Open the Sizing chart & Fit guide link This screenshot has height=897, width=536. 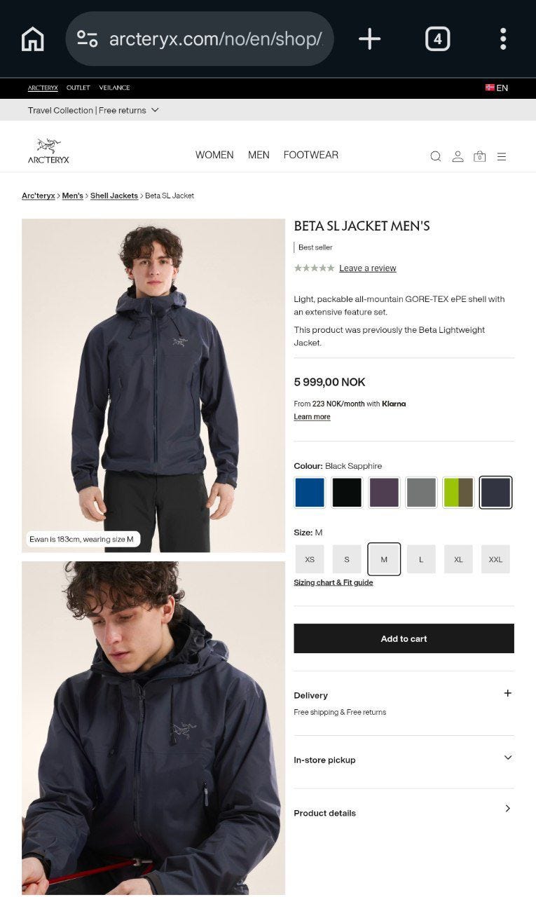point(334,582)
